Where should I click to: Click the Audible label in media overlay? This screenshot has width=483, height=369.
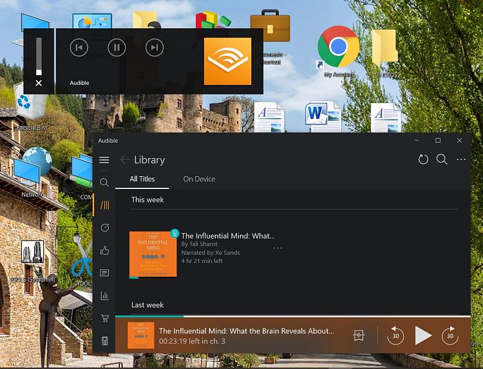79,83
